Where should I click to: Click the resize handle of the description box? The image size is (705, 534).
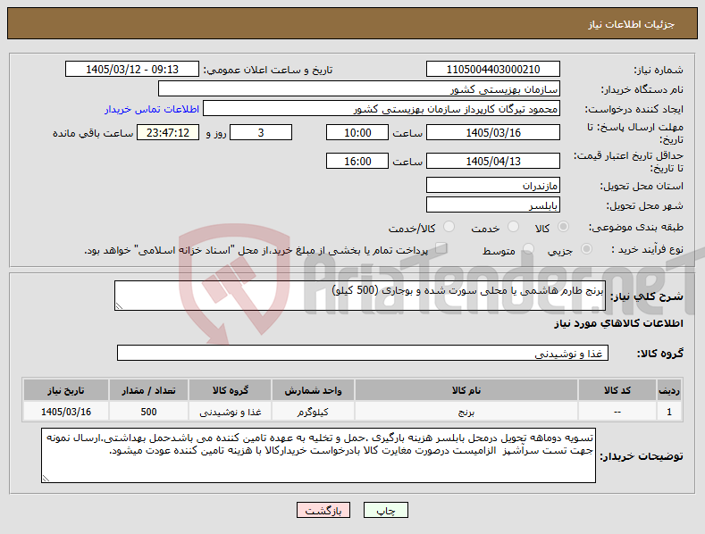[x=119, y=306]
